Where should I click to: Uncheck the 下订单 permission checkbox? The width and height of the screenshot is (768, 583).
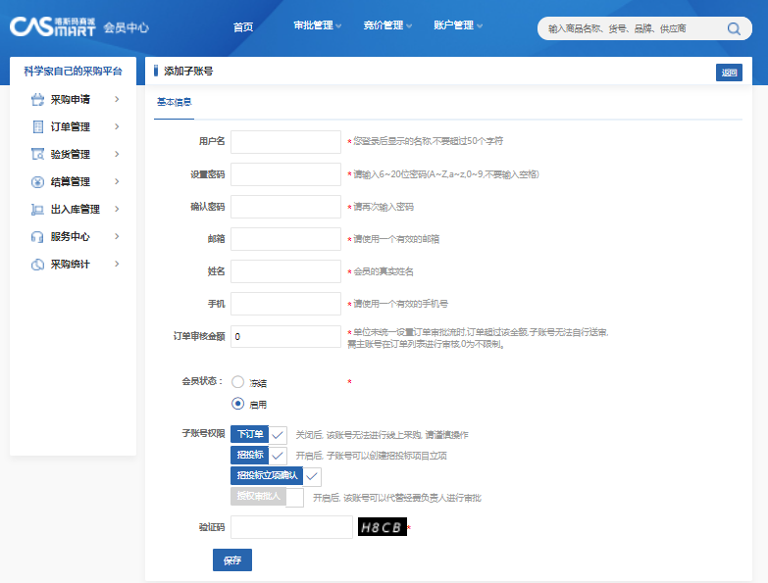coord(279,434)
